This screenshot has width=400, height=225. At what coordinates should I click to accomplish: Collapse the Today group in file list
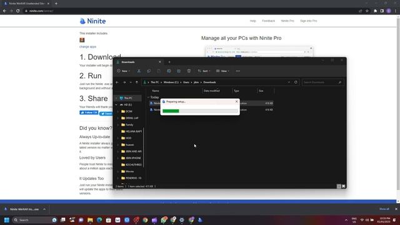148,97
